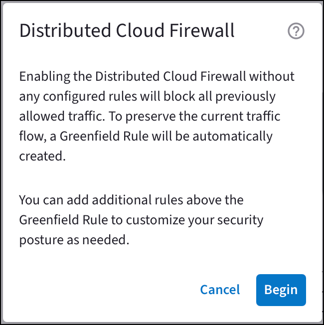This screenshot has width=324, height=325.
Task: Click the line "any configured rules will block"
Action: 147,97
